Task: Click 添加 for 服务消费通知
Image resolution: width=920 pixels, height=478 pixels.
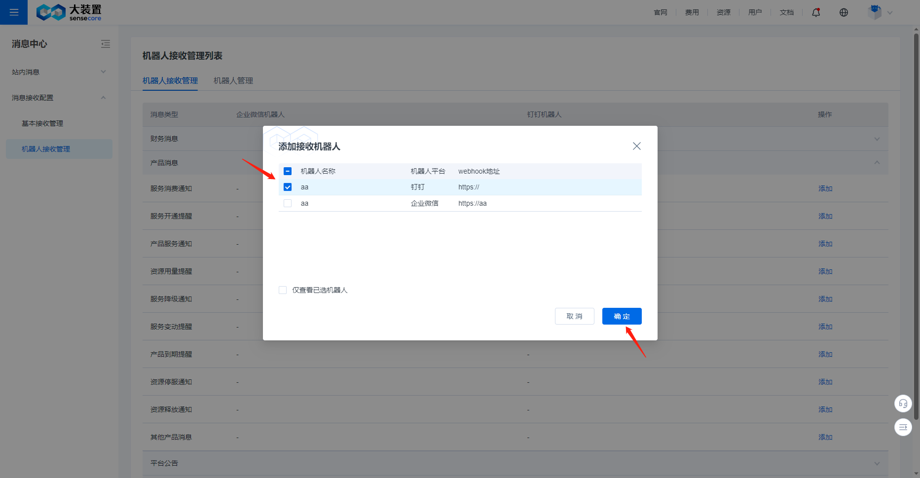Action: point(825,188)
